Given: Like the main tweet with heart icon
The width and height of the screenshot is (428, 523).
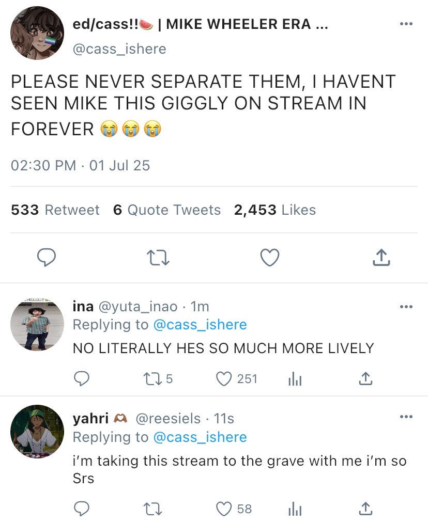Looking at the screenshot, I should click(269, 257).
